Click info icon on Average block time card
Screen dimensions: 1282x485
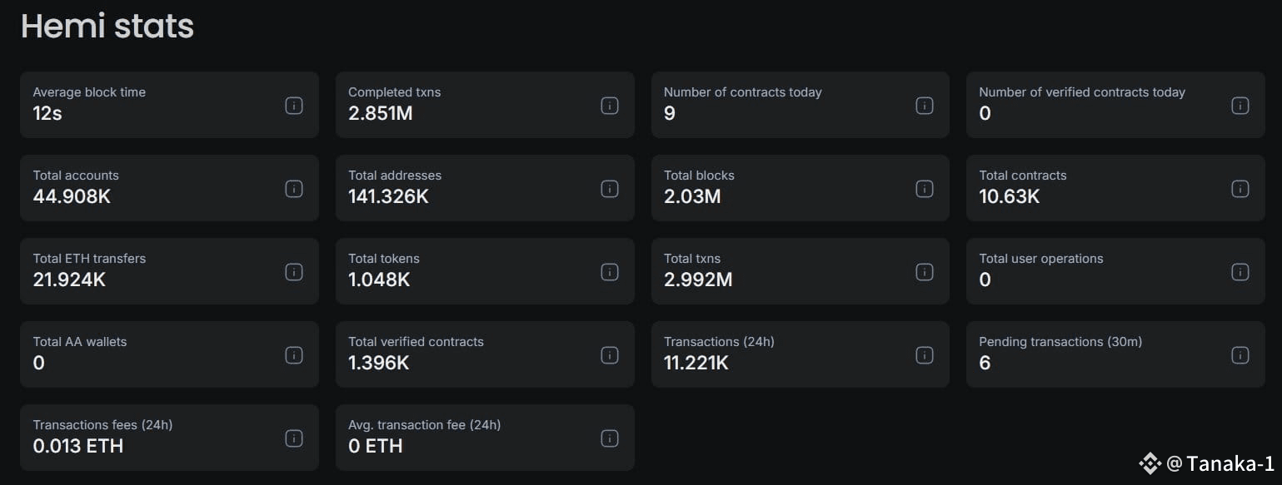tap(294, 106)
